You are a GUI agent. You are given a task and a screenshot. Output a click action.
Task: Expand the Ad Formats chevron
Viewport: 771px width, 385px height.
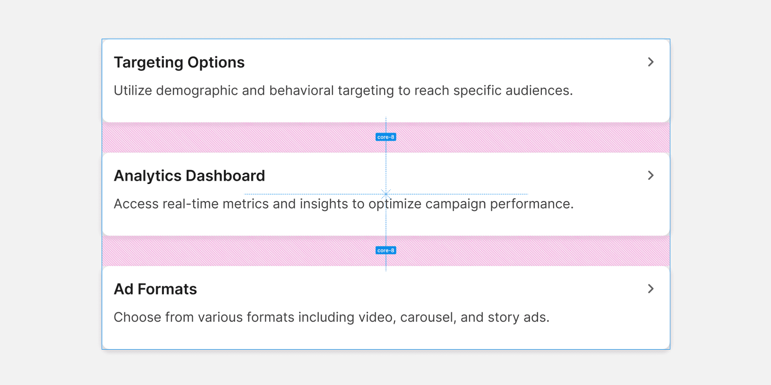pyautogui.click(x=651, y=289)
